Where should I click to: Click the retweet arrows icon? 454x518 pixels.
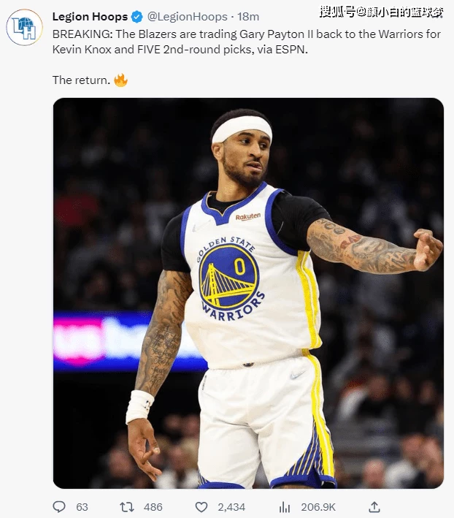127,507
